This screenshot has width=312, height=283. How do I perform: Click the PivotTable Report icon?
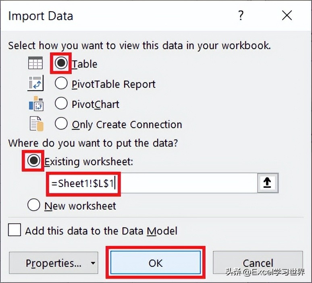(35, 83)
